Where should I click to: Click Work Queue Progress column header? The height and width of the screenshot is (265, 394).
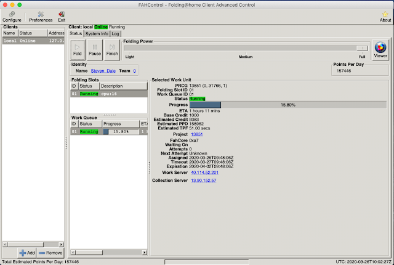(121, 124)
